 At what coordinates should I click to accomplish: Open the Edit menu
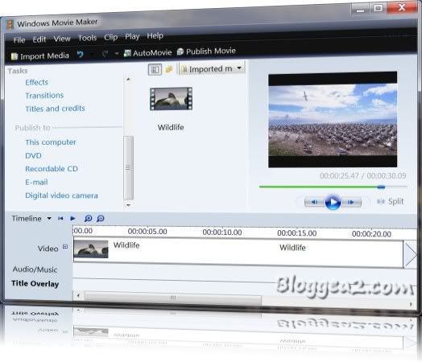point(39,39)
